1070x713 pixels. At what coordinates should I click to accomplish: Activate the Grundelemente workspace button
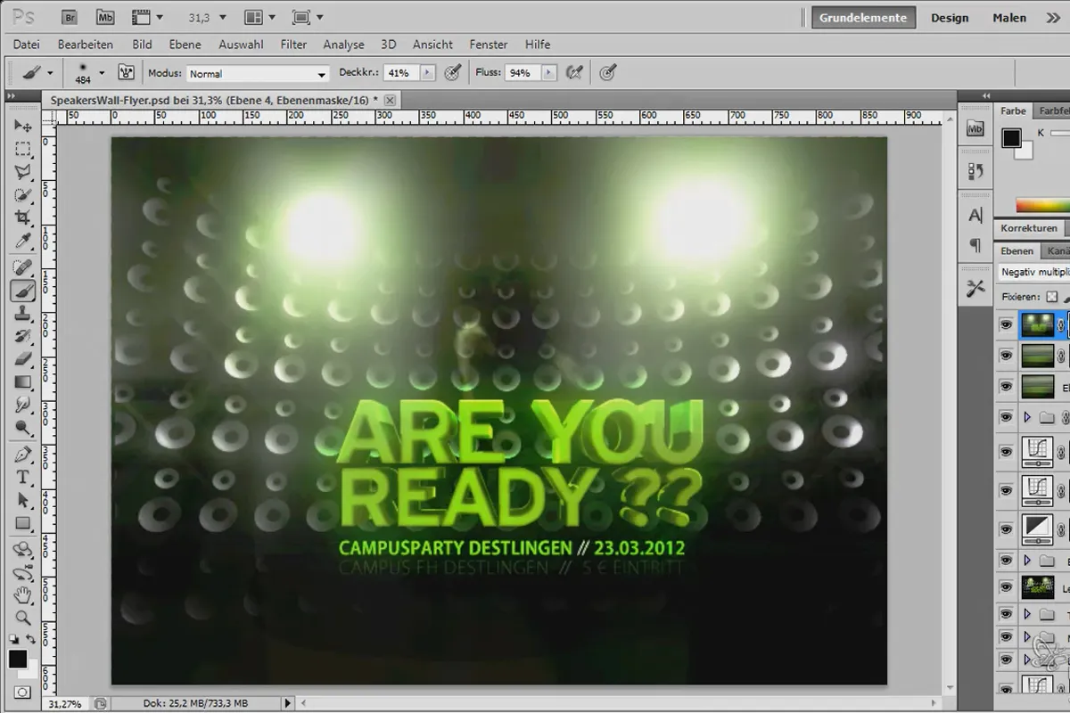pos(863,18)
